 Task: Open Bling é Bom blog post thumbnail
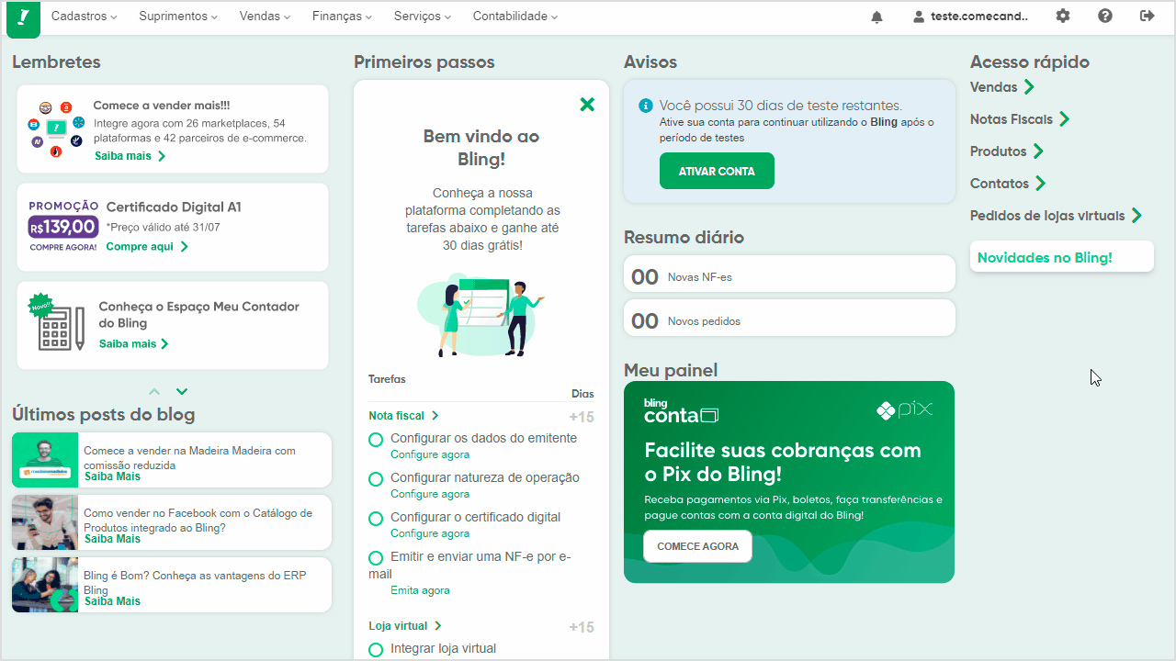[45, 585]
